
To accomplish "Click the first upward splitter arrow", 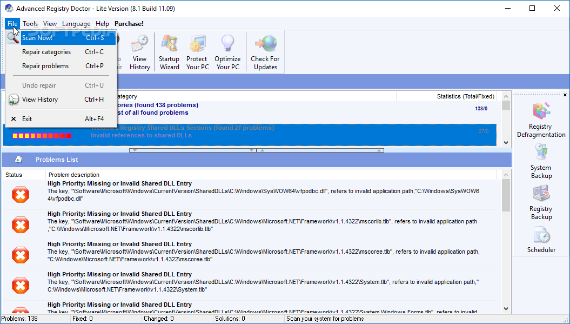I will pos(261,150).
